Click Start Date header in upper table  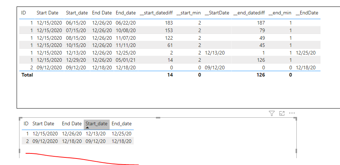[48, 13]
